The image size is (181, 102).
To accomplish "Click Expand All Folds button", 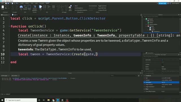I will tap(102, 8).
